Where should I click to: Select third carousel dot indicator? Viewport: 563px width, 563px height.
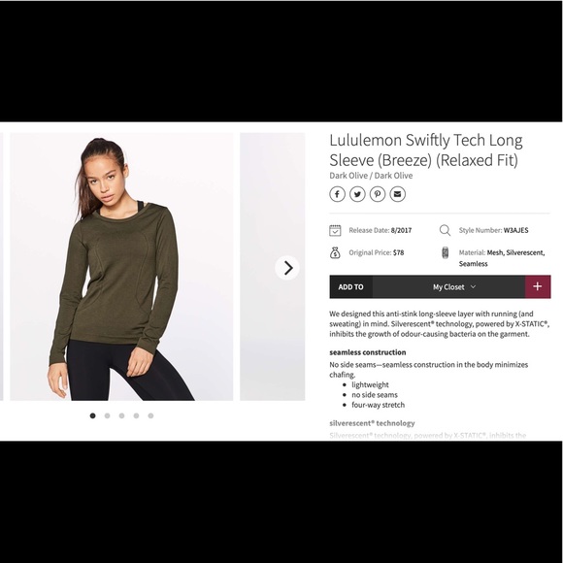click(121, 415)
